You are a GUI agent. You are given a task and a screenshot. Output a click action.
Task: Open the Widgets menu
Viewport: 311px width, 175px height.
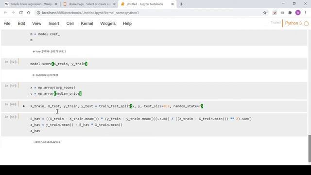[x=108, y=24]
